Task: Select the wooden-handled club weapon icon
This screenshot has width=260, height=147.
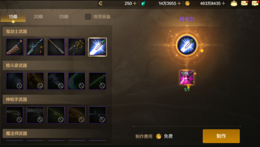Action: pyautogui.click(x=56, y=47)
